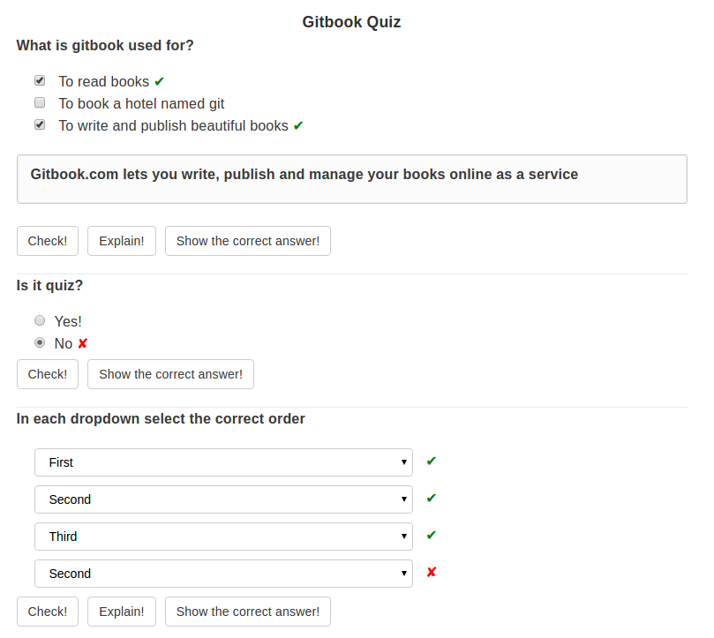
Task: Click the 'To read books' label text
Action: [104, 81]
